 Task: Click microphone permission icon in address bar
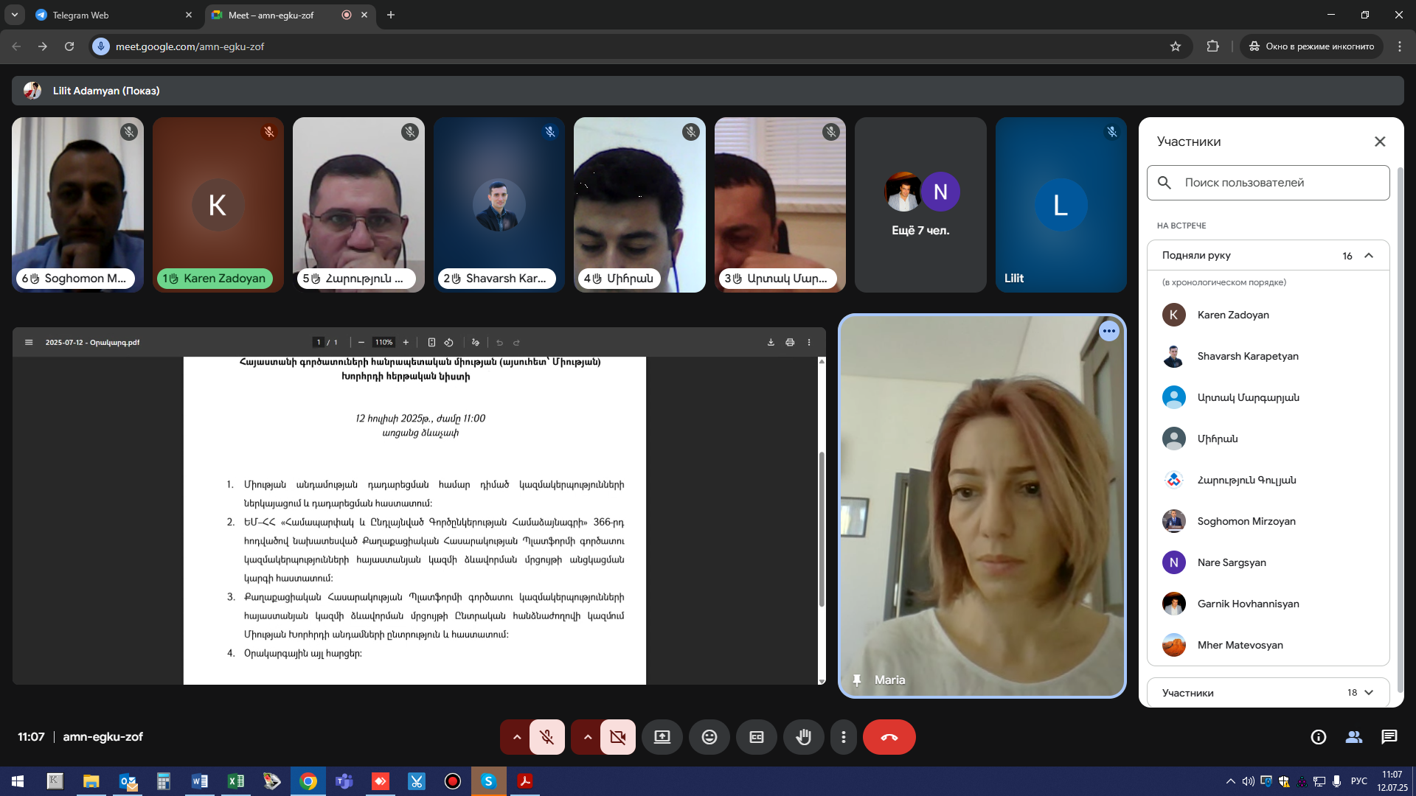[x=101, y=46]
